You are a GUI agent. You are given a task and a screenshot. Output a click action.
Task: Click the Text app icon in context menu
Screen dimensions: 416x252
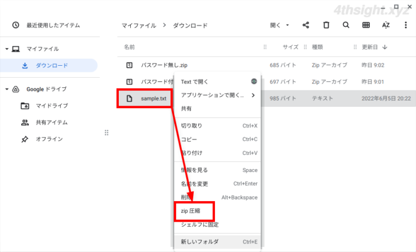coord(254,82)
